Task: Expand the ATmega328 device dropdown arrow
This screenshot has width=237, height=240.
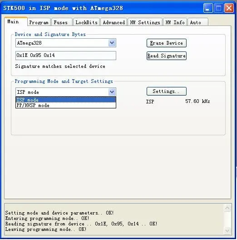Action: tap(112, 43)
